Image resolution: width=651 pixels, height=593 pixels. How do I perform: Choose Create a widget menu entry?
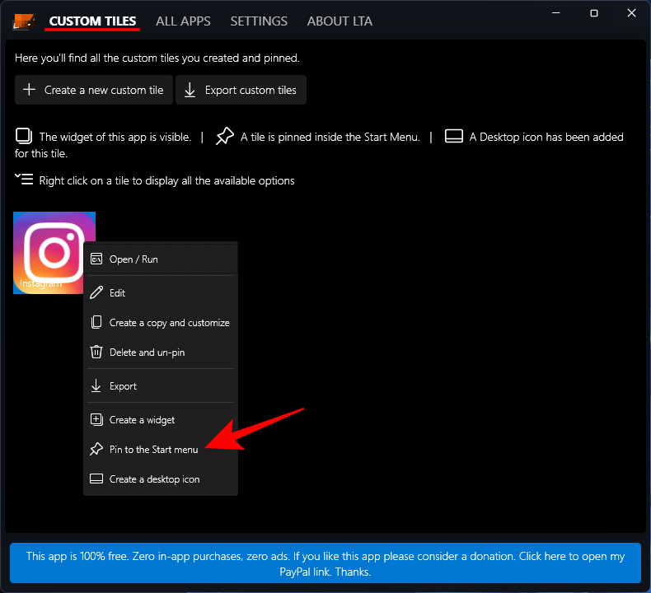[x=142, y=420]
